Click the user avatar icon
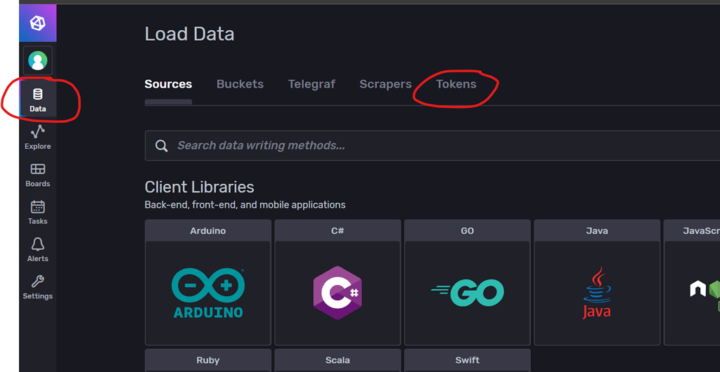 click(x=38, y=60)
